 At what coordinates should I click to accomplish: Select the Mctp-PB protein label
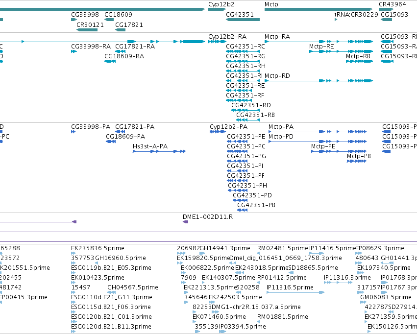[359, 156]
